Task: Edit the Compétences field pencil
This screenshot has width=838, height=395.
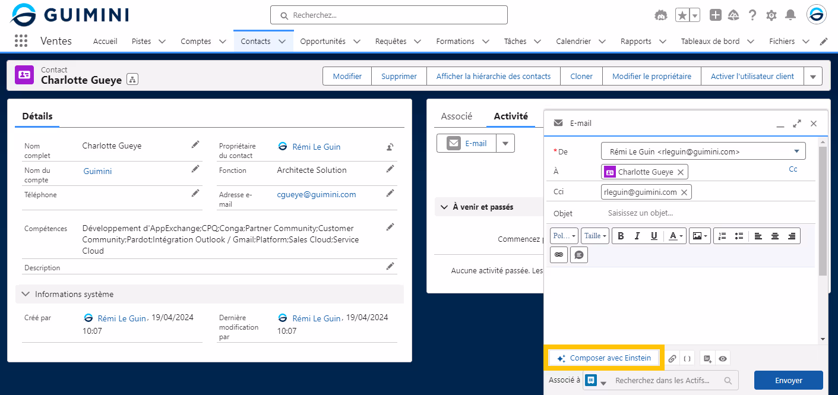Action: pos(390,227)
